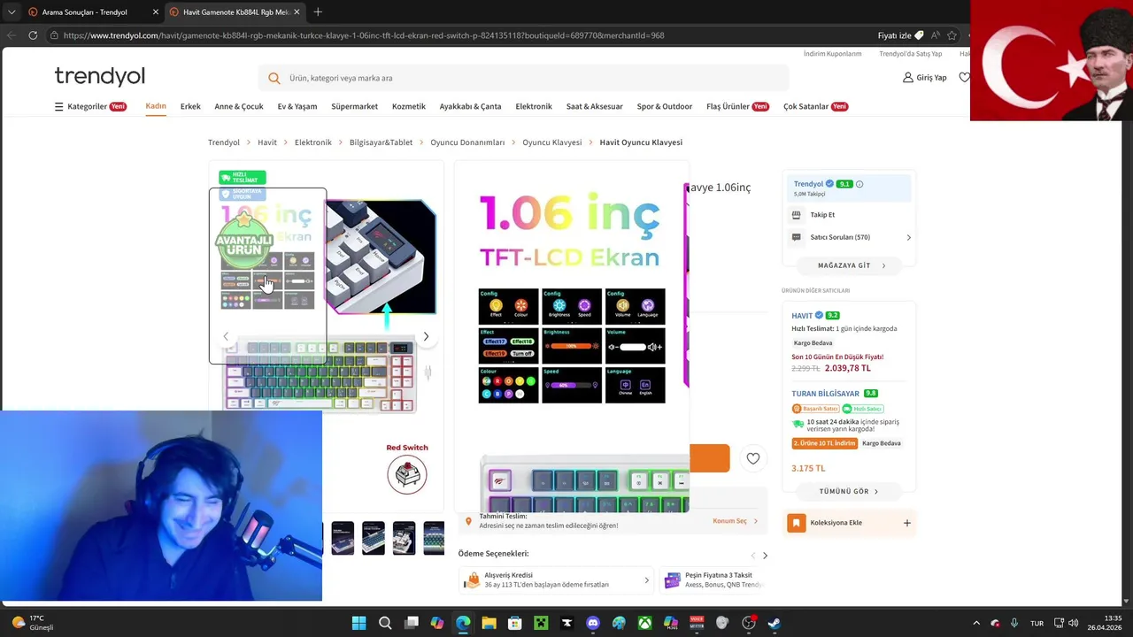
Task: Add product to favorites with heart icon
Action: click(x=753, y=458)
